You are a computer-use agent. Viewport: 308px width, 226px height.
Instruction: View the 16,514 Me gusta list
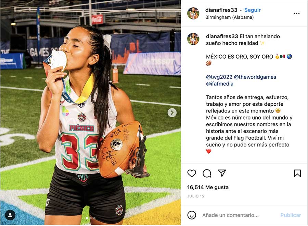pos(208,187)
